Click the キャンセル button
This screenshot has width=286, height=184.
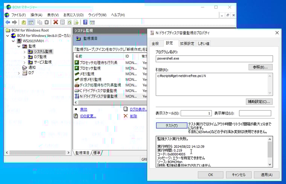click(239, 175)
